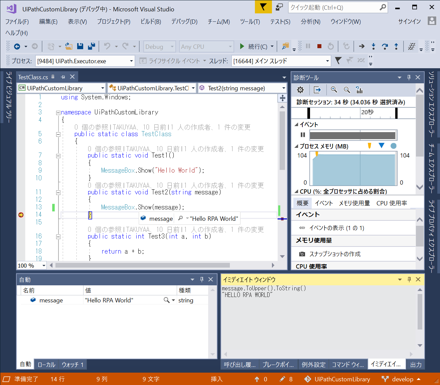The width and height of the screenshot is (440, 385).
Task: Click the Restart debugging icon
Action: 331,46
